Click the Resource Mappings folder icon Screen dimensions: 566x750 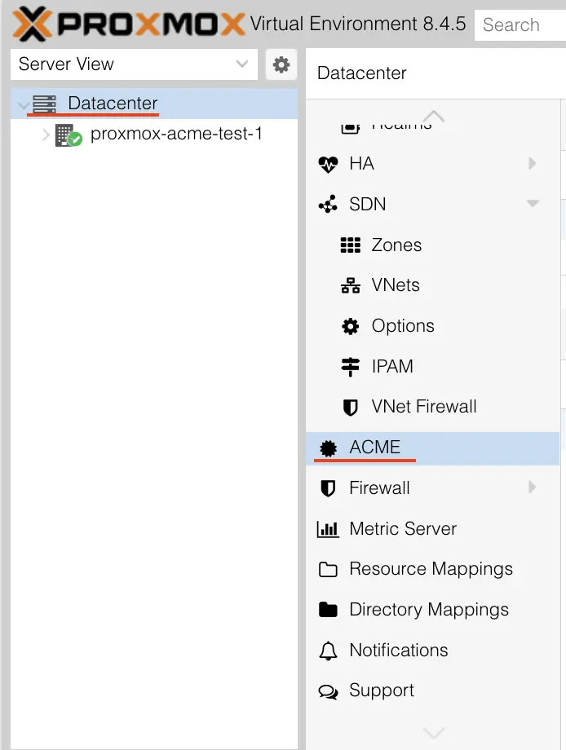pyautogui.click(x=328, y=570)
